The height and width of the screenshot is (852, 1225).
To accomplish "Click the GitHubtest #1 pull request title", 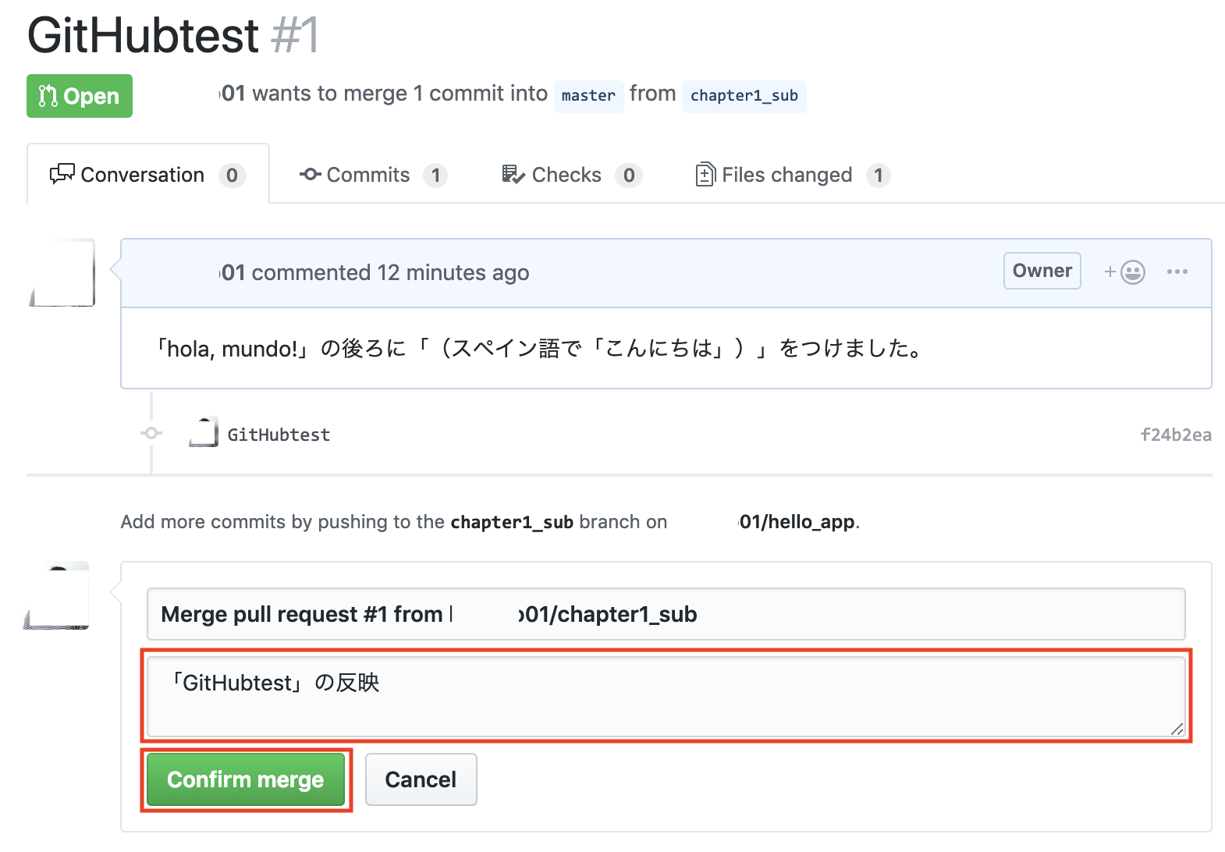I will tap(173, 36).
